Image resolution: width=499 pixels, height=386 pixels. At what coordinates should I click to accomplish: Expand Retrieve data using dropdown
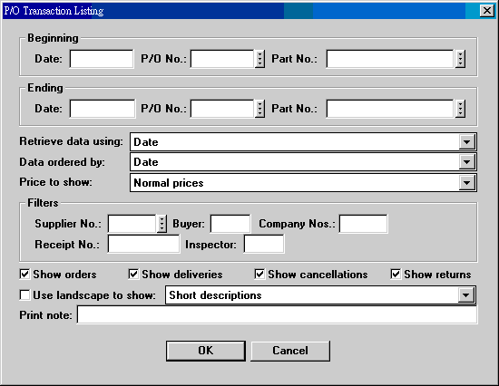point(467,142)
